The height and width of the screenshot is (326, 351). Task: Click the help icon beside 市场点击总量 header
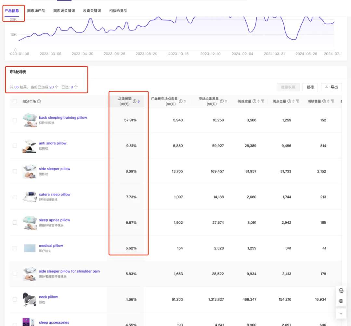pos(222,101)
